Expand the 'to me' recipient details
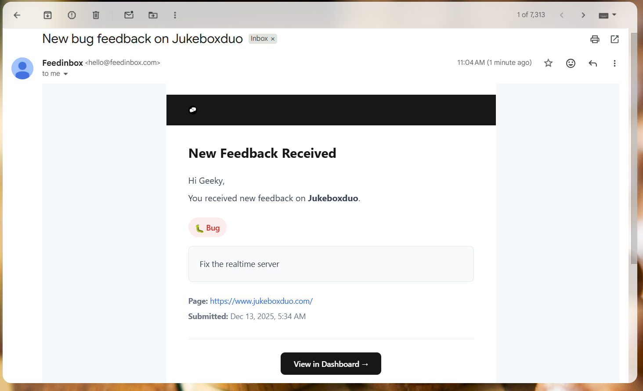 point(65,74)
